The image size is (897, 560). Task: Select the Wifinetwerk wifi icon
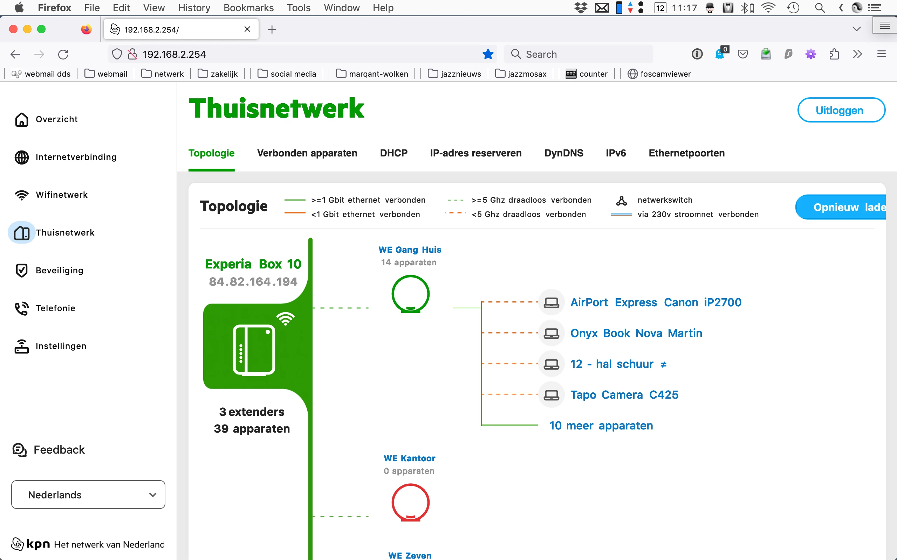point(21,195)
